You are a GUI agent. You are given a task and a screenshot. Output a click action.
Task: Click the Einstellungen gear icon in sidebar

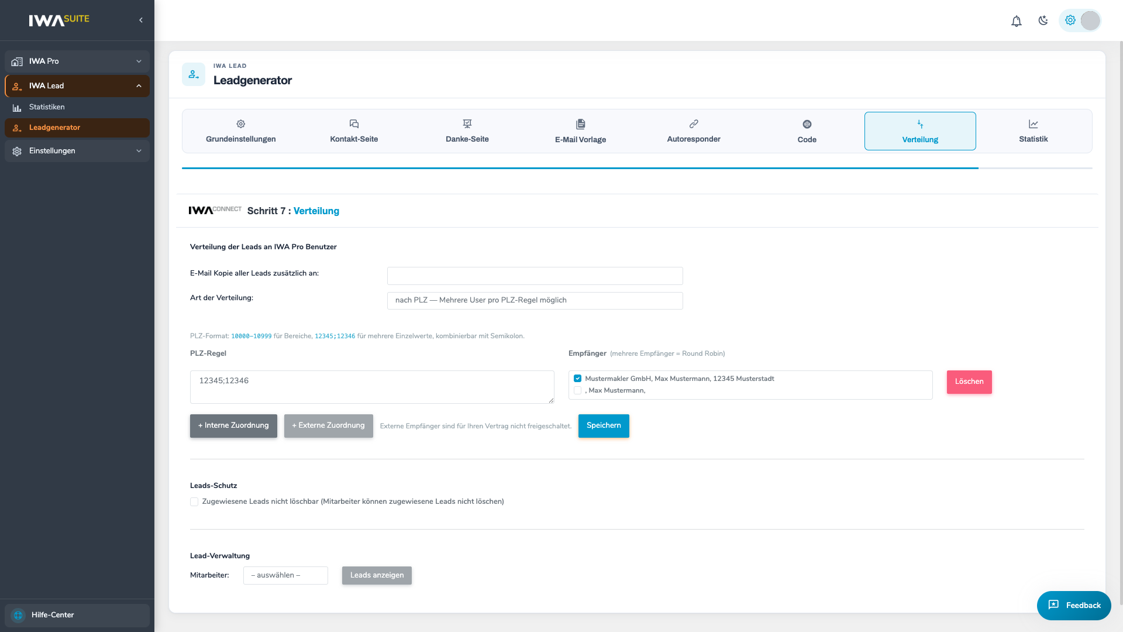click(x=17, y=151)
